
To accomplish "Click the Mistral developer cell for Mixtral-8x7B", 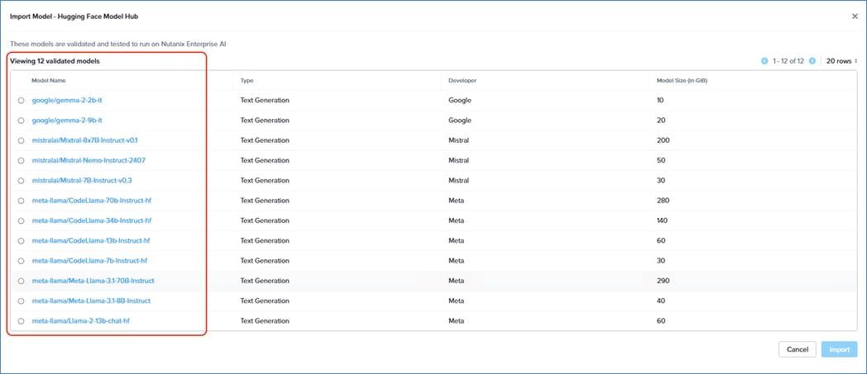I will click(x=459, y=140).
